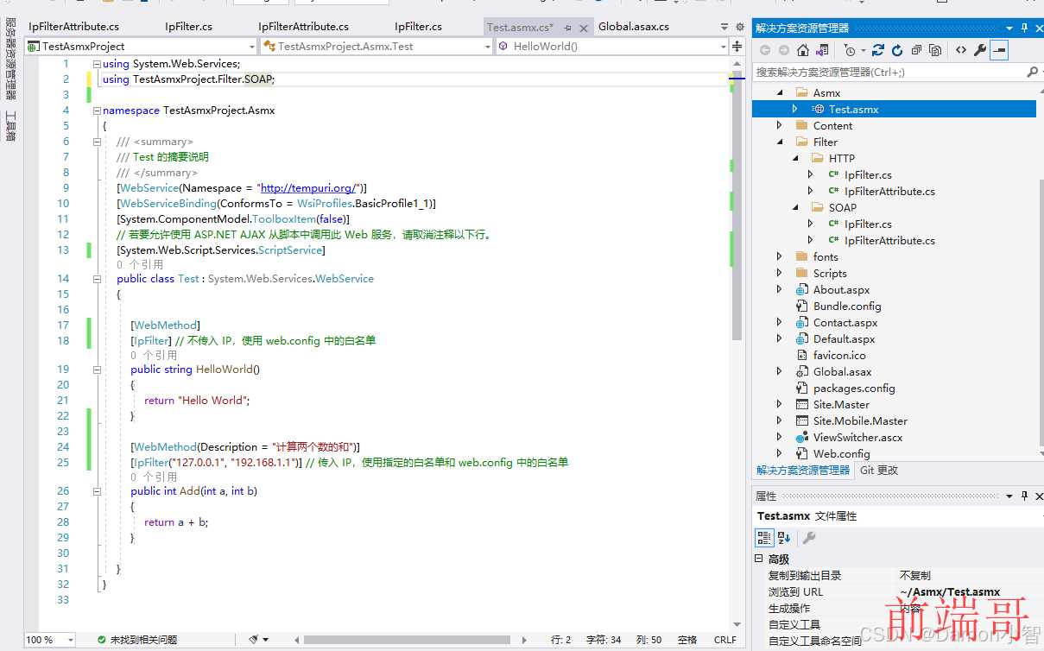Switch to 解决方案资源管理器 bottom tab
Image resolution: width=1044 pixels, height=651 pixels.
[x=803, y=471]
